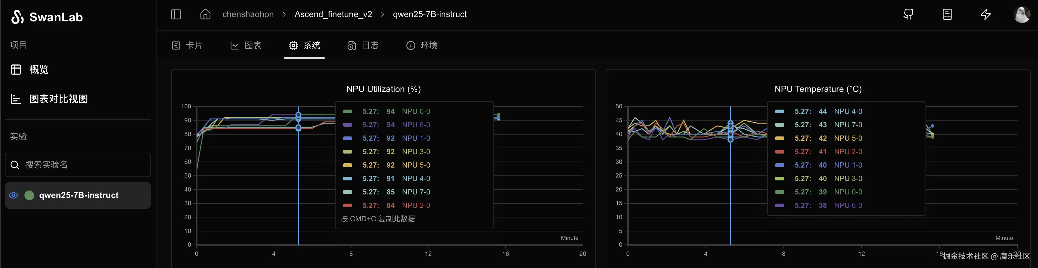The image size is (1038, 268).
Task: Click the 按 CMD+C 复制此数据 hint text
Action: point(377,219)
